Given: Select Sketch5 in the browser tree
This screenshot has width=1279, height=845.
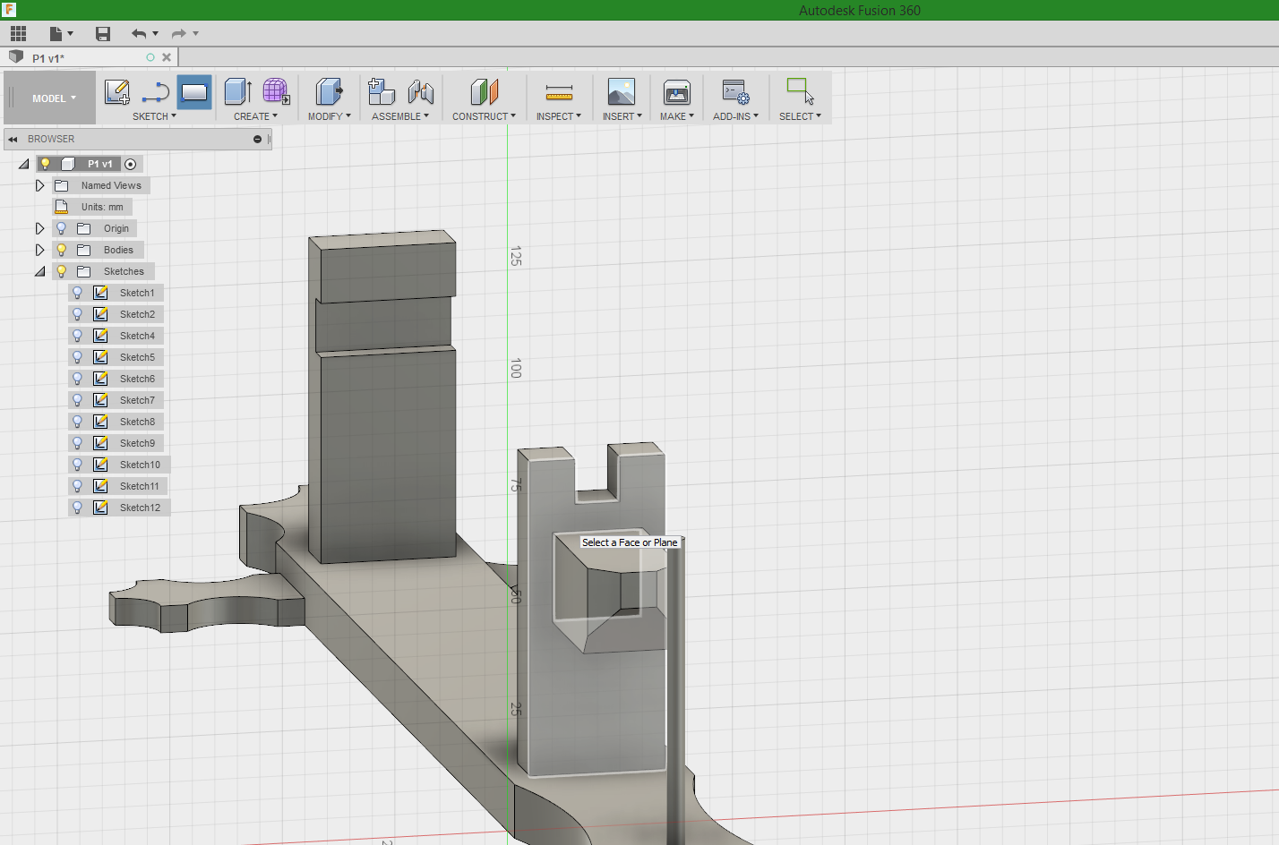Looking at the screenshot, I should (137, 357).
